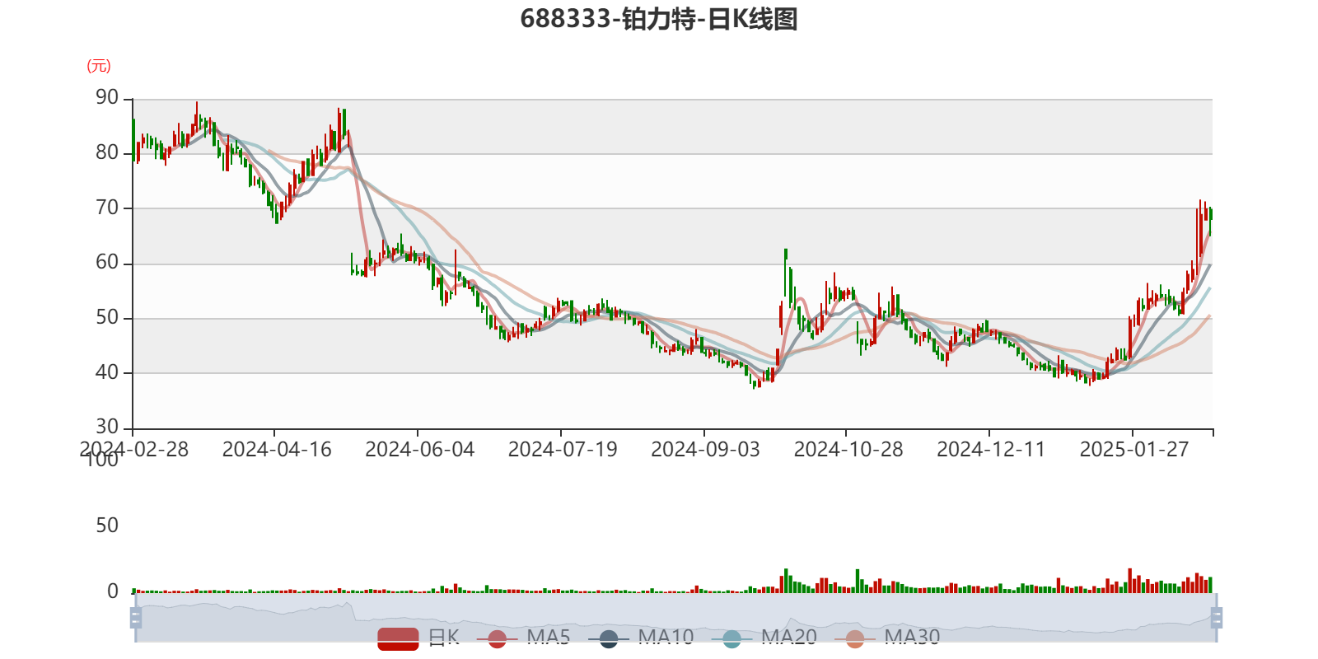
Task: Click the 90 price axis label
Action: 107,97
